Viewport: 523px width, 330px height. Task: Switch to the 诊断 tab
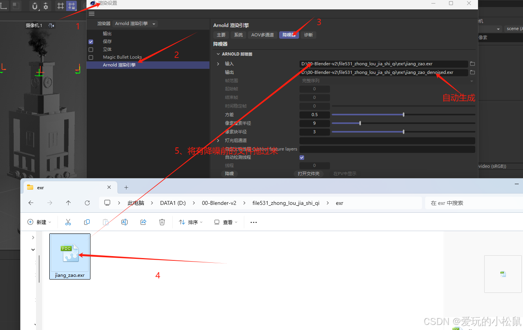[308, 35]
